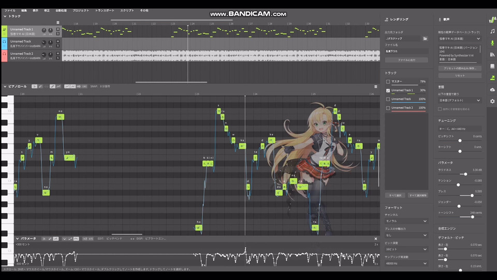Open note properties music note icon
The width and height of the screenshot is (497, 280).
point(492,31)
